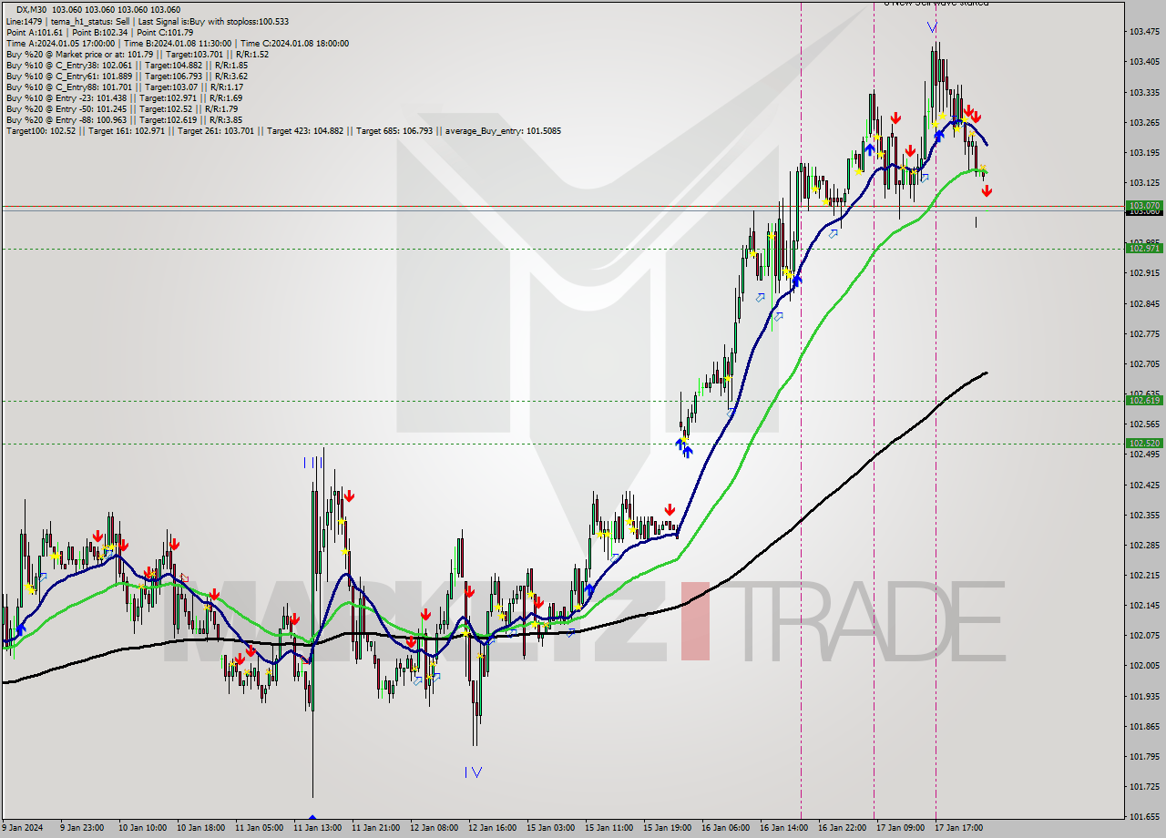
Task: Click the 103.265 price axis value
Action: pos(1144,122)
